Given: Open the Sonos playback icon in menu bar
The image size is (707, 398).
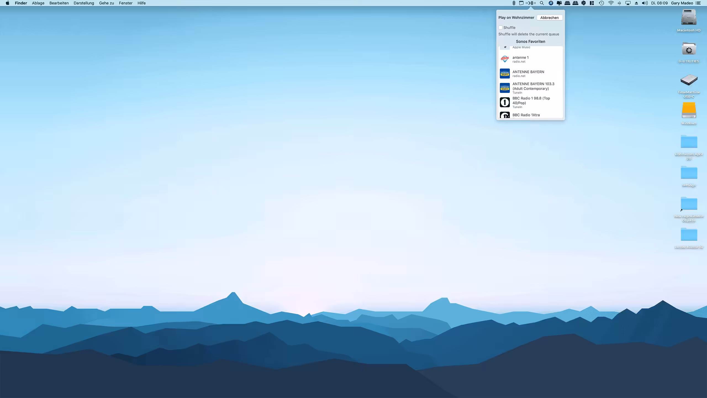Looking at the screenshot, I should (531, 3).
